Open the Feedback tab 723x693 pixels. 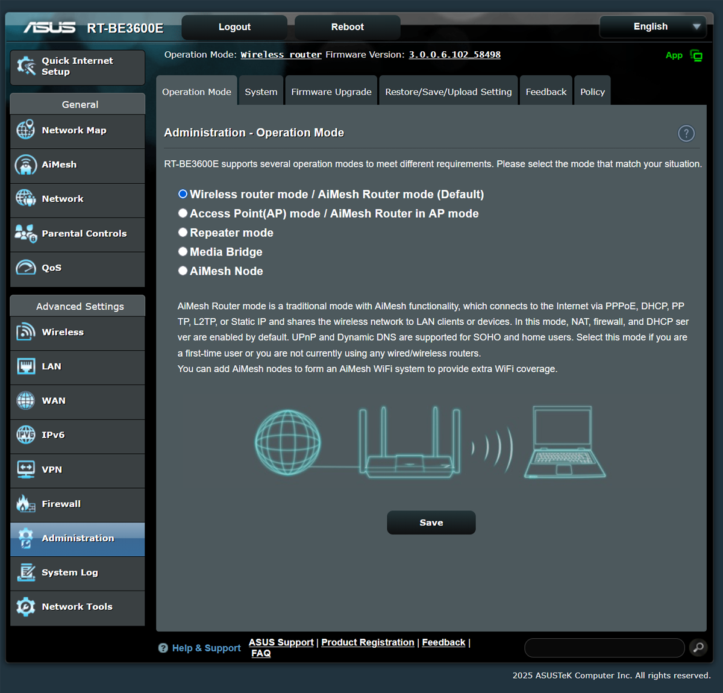[546, 91]
